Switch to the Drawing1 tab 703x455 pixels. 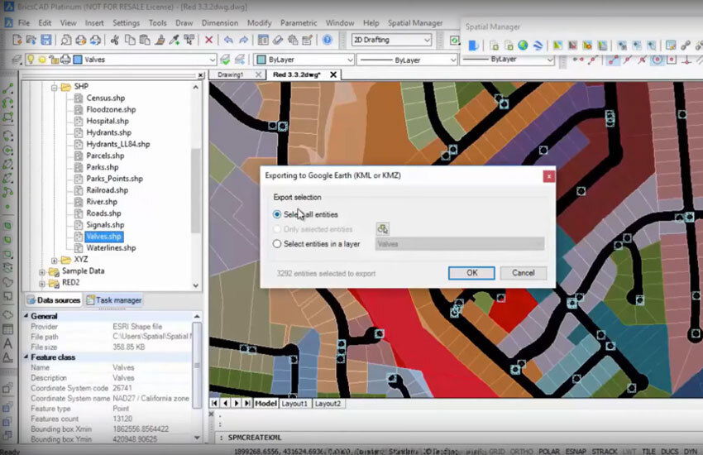[x=230, y=74]
